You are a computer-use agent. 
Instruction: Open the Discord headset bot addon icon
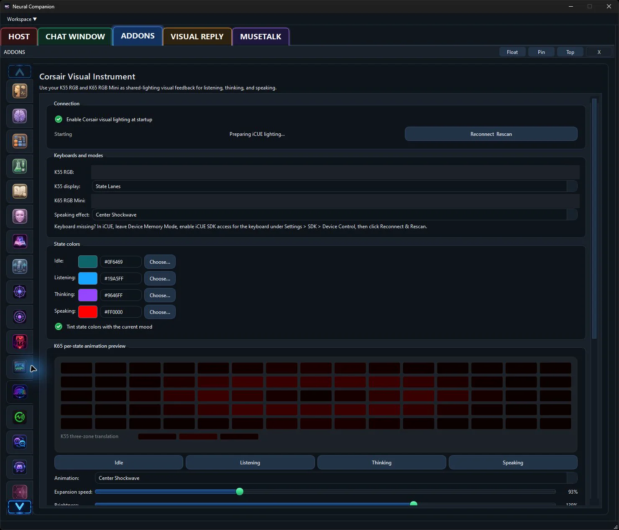point(20,467)
